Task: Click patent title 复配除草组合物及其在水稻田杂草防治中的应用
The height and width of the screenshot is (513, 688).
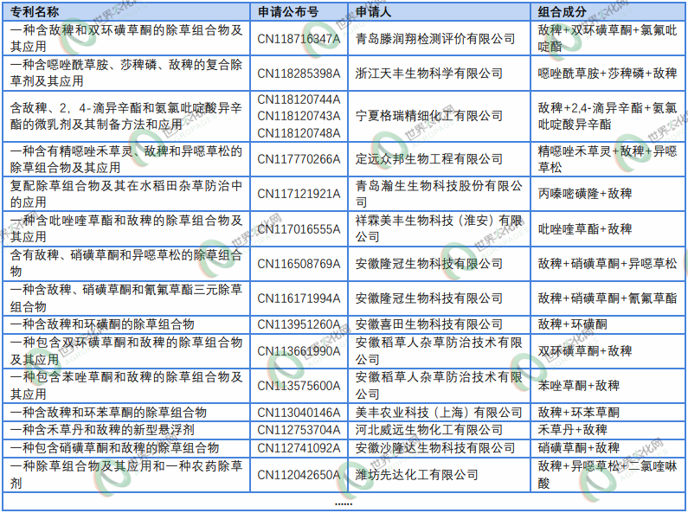Action: pyautogui.click(x=126, y=194)
